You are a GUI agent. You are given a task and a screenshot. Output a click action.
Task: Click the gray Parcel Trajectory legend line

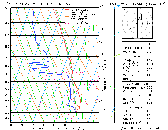[x=67, y=14]
